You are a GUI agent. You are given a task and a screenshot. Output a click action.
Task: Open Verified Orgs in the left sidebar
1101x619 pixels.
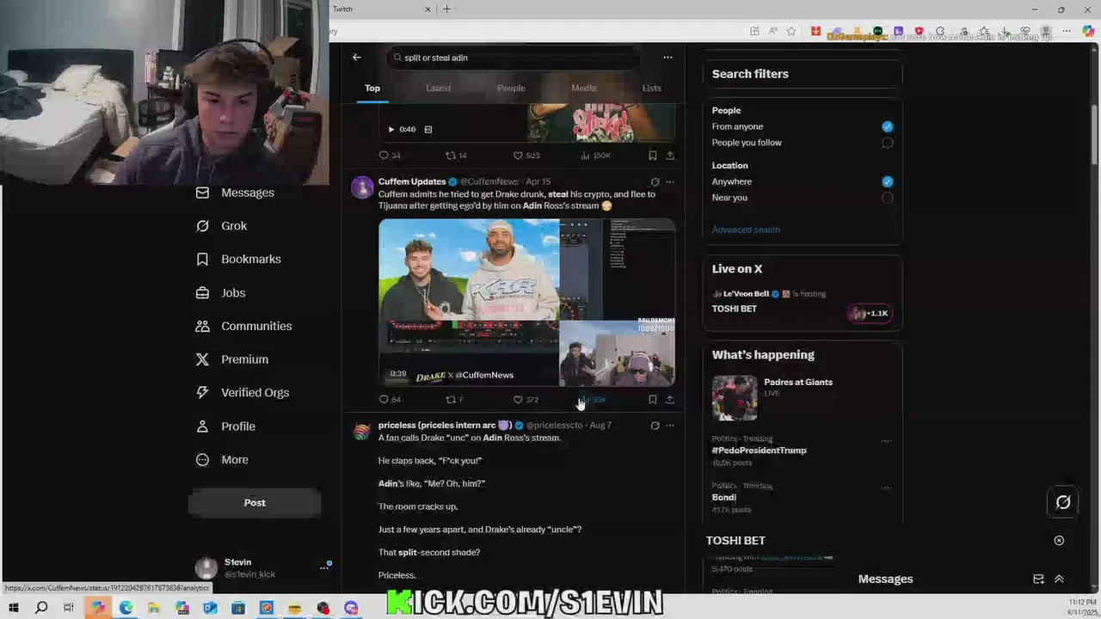tap(243, 393)
